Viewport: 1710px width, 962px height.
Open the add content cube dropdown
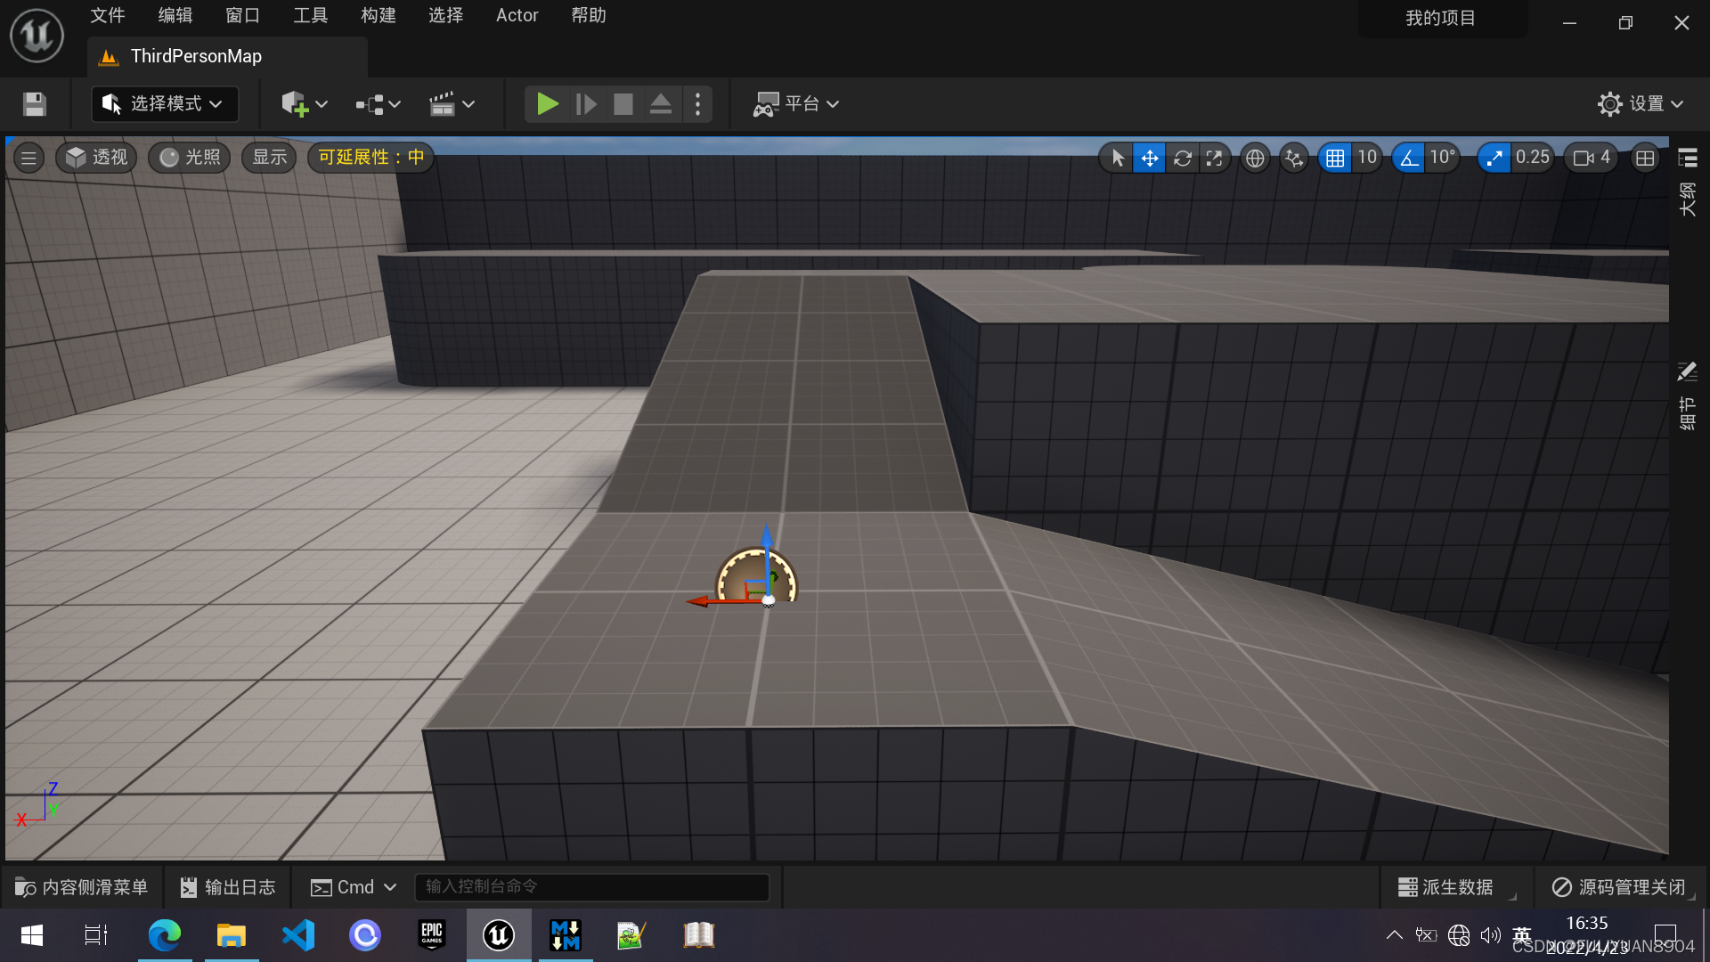point(305,104)
